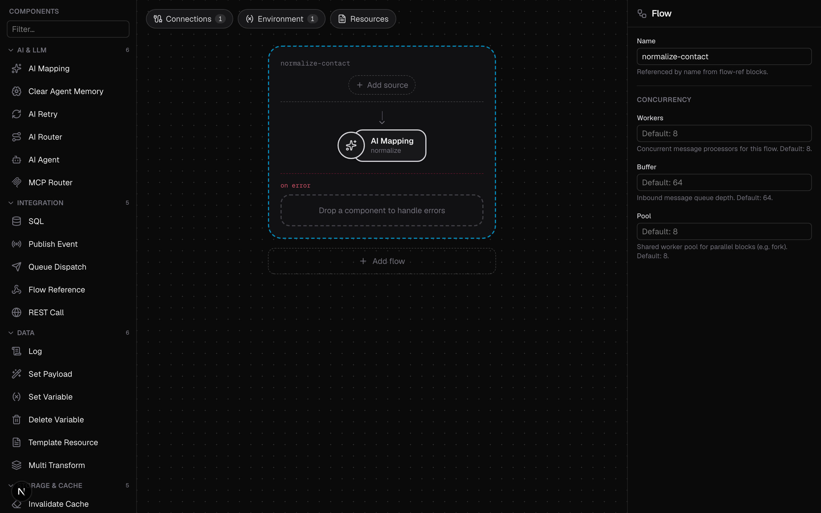
Task: Click the AI Mapping node's circular icon on canvas
Action: 351,146
